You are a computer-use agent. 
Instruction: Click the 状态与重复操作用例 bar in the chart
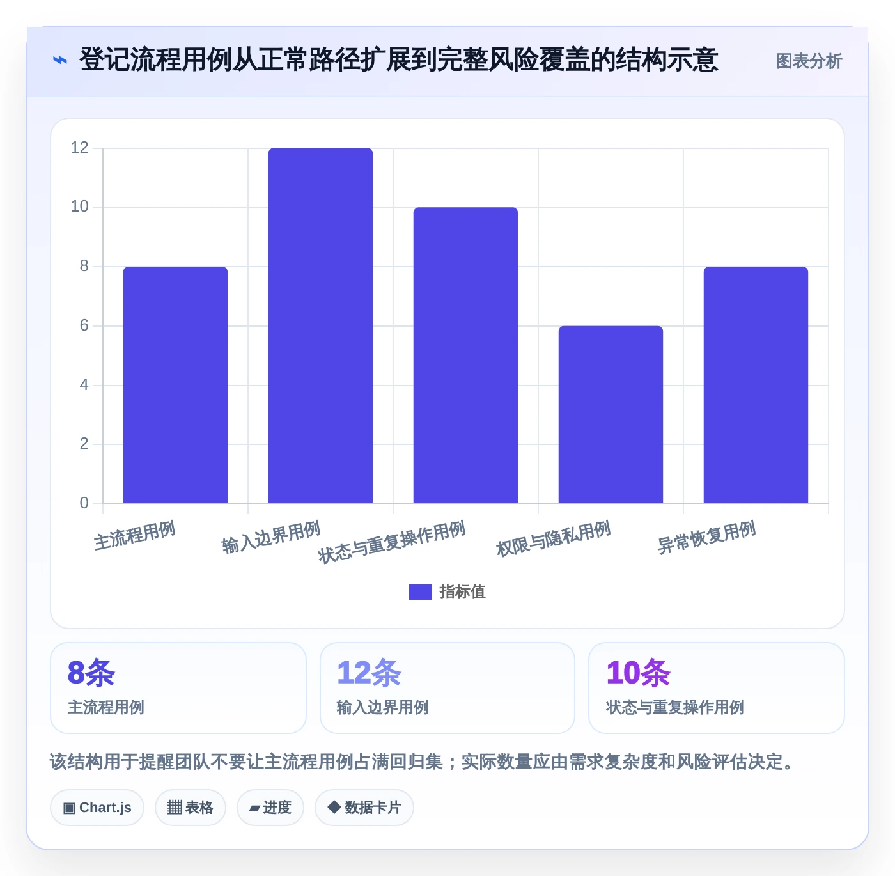[x=465, y=356]
